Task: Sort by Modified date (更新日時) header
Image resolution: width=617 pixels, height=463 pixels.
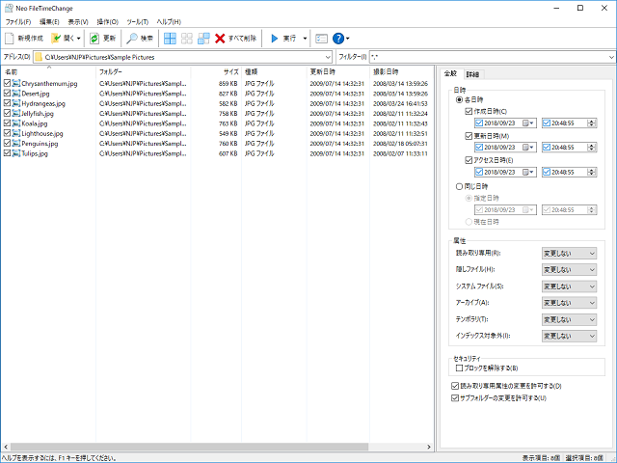Action: (338, 71)
